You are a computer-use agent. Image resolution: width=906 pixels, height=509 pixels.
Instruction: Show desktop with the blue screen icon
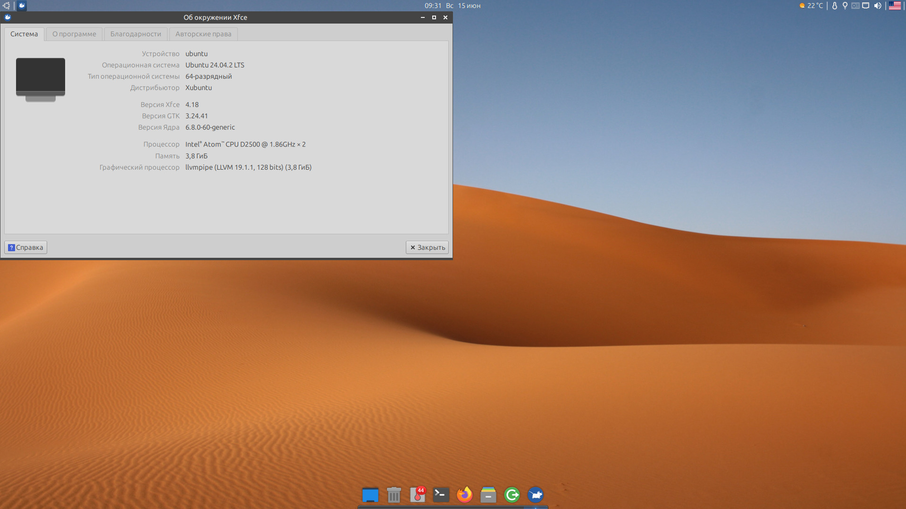(370, 495)
